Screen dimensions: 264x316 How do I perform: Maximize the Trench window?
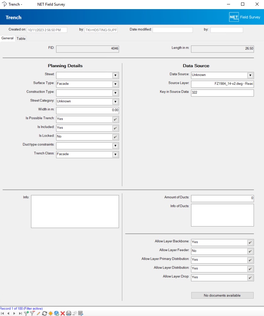(x=243, y=4)
